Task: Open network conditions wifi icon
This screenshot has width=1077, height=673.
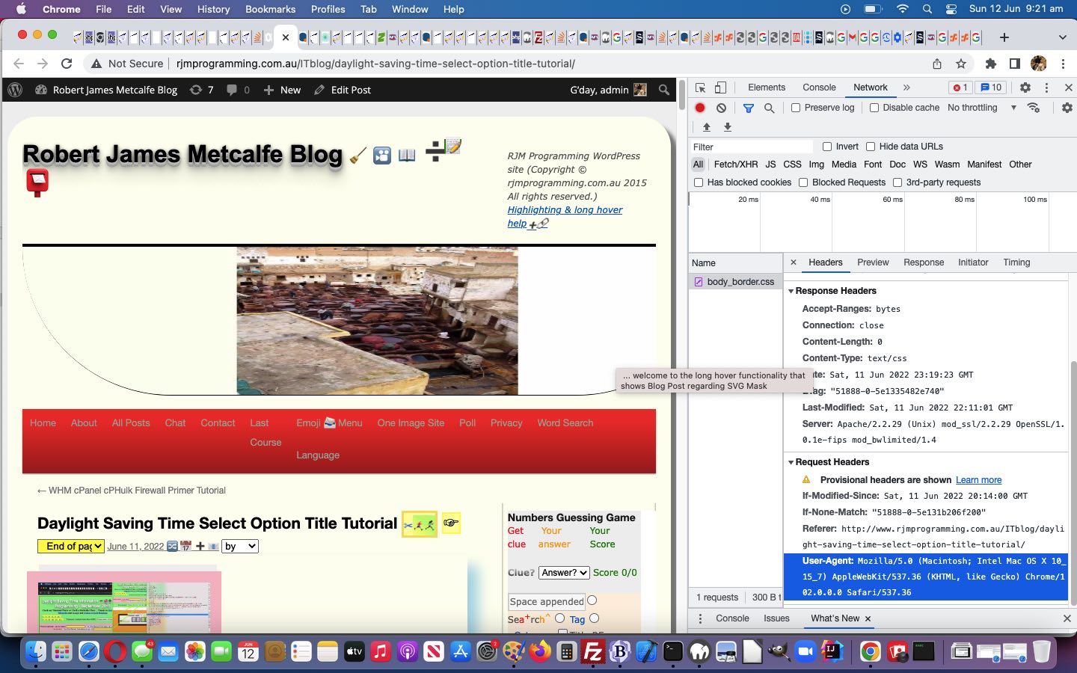Action: (1034, 108)
